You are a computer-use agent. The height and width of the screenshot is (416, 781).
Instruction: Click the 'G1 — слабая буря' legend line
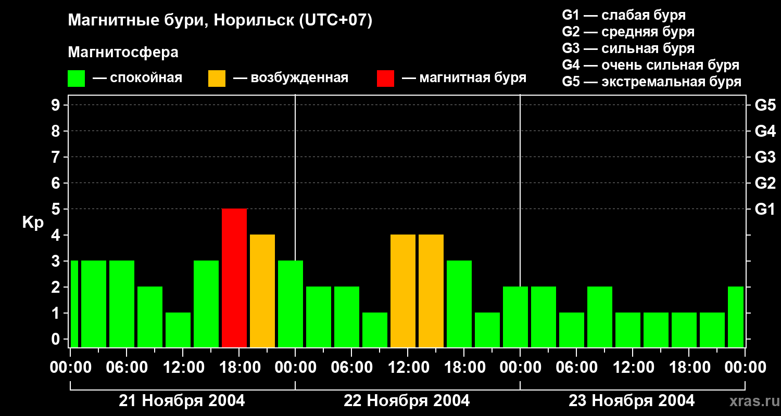pos(624,15)
